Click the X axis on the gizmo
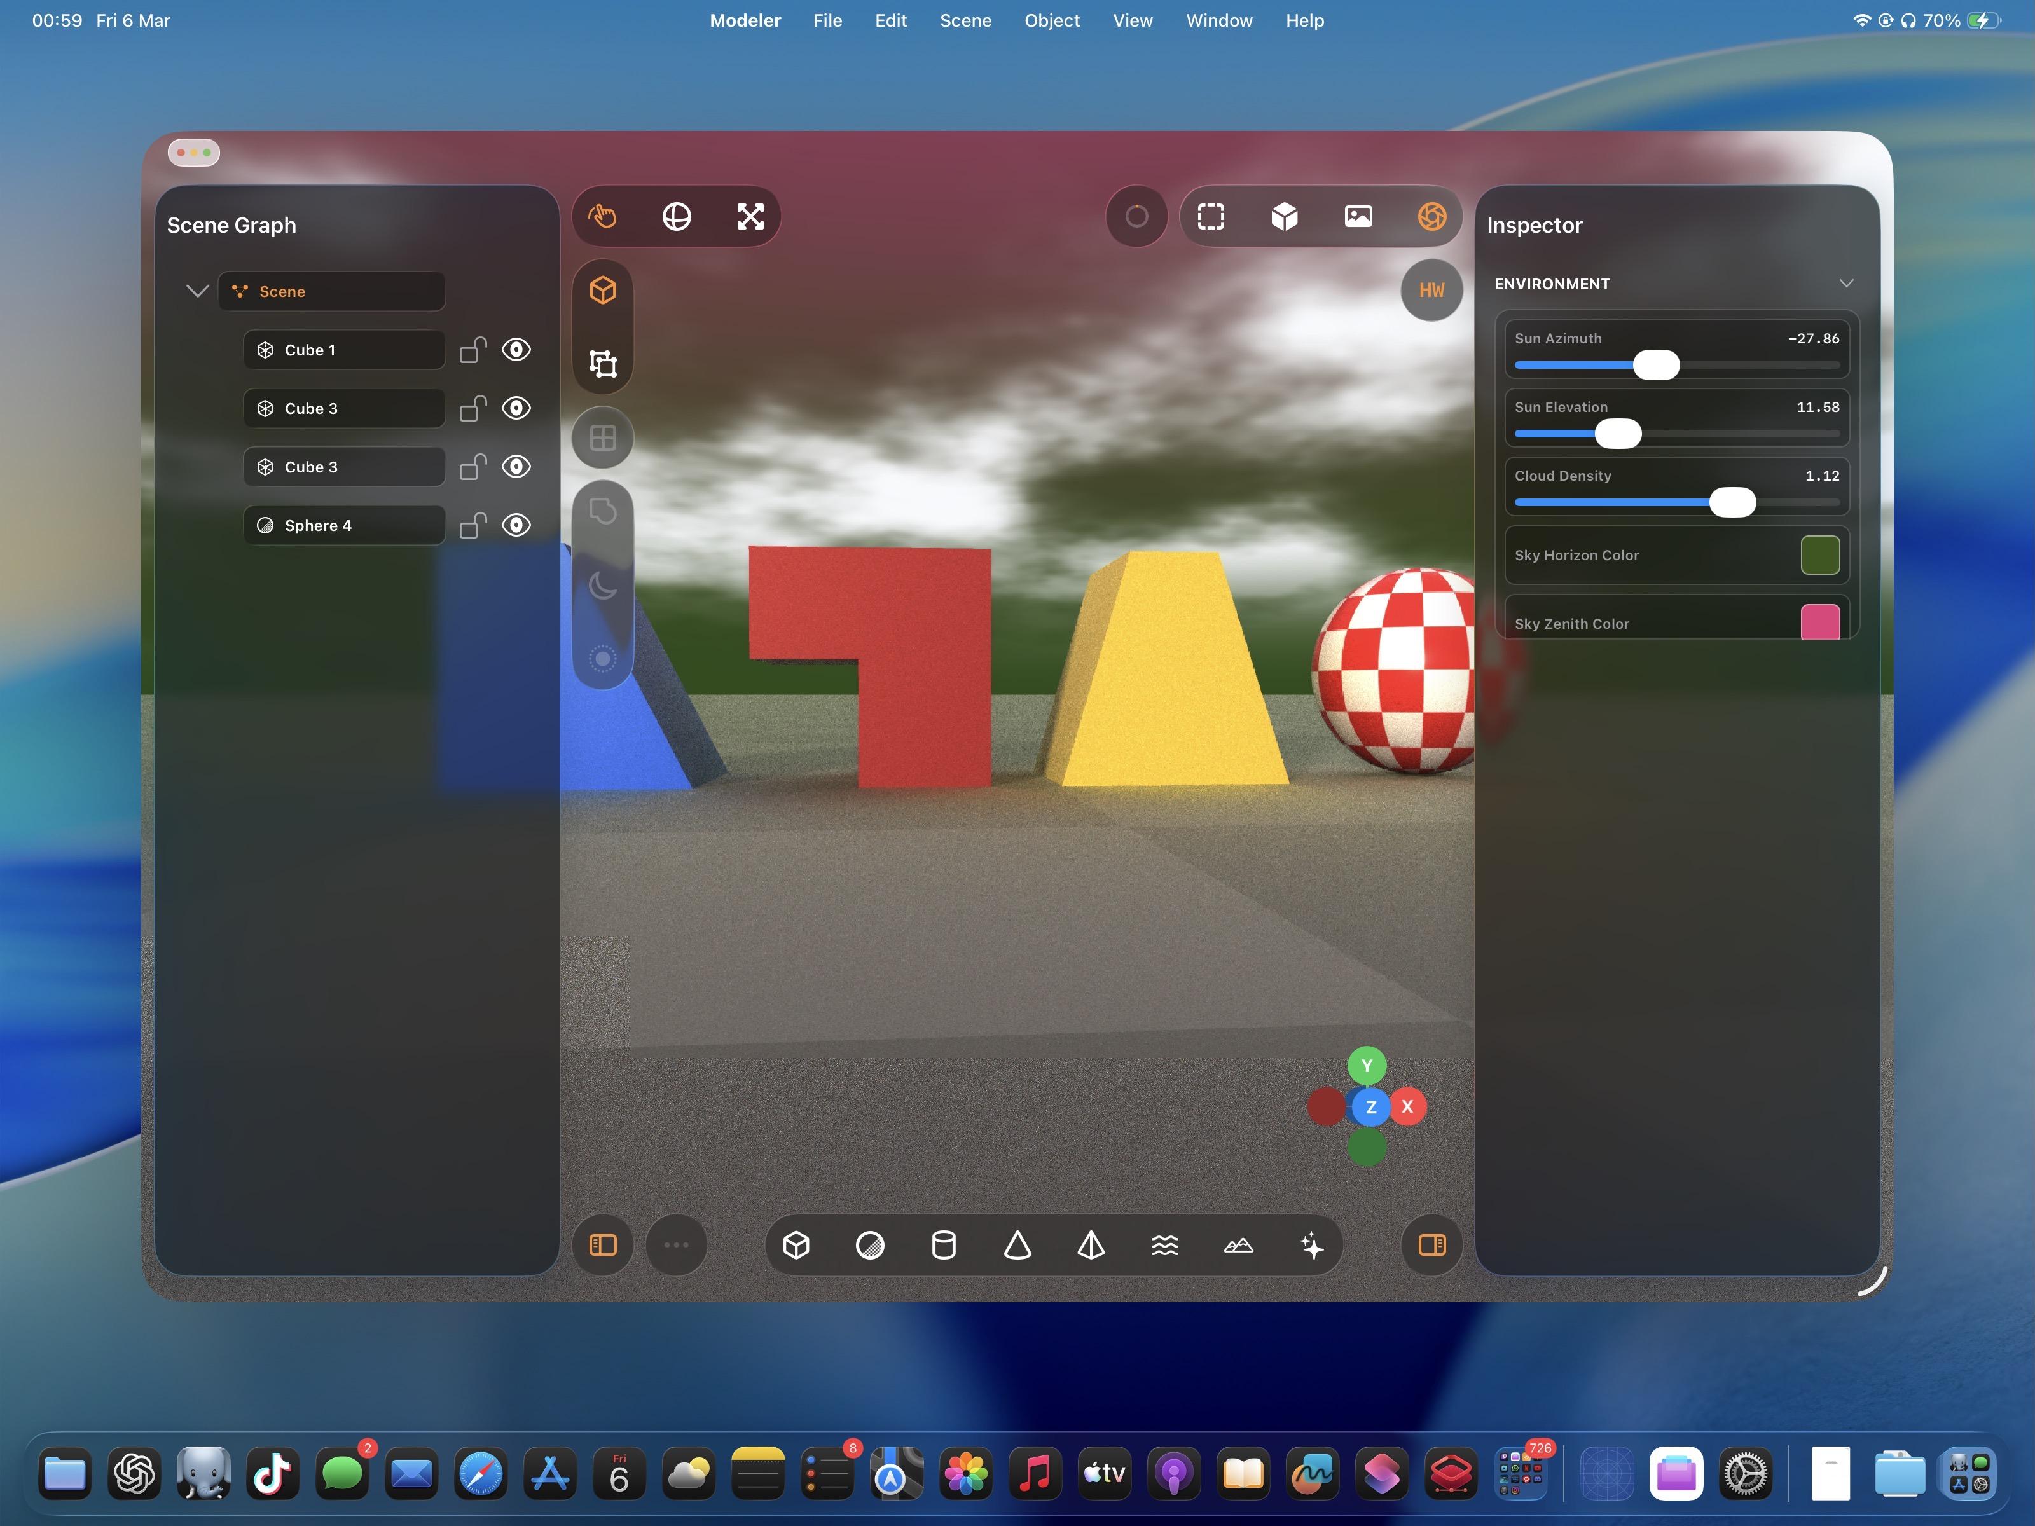 click(1407, 1106)
